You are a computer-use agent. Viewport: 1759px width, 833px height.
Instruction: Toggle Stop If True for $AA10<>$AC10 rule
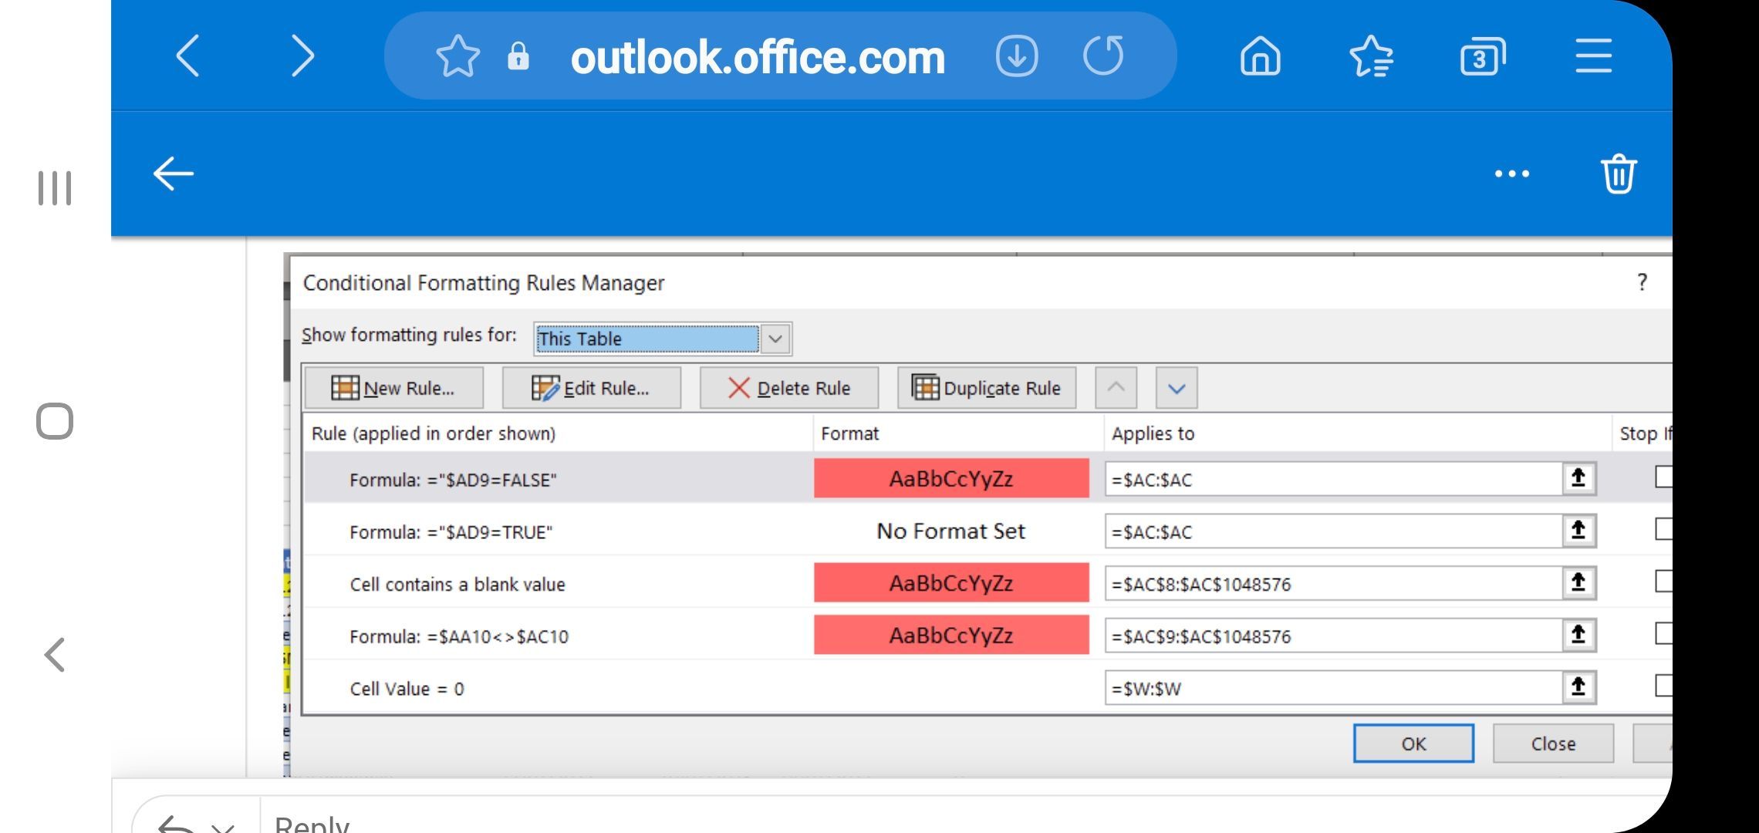pos(1663,635)
